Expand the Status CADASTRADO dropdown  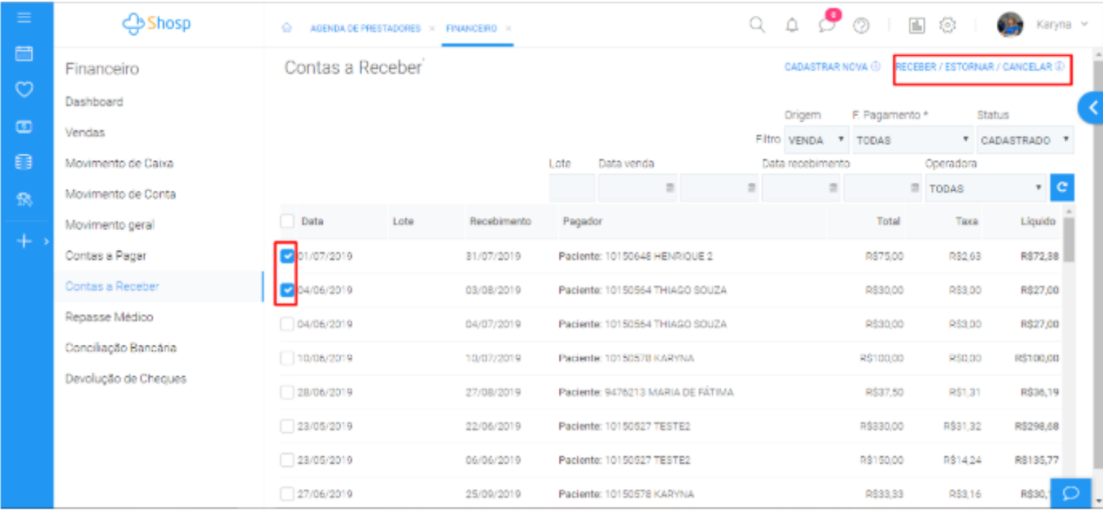pos(1025,140)
